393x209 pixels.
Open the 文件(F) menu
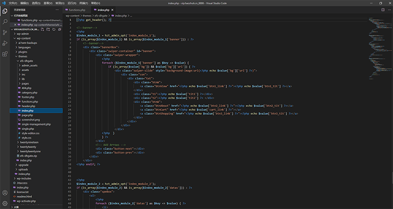click(13, 3)
